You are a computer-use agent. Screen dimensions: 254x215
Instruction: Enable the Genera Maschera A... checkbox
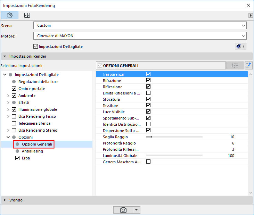point(148,162)
